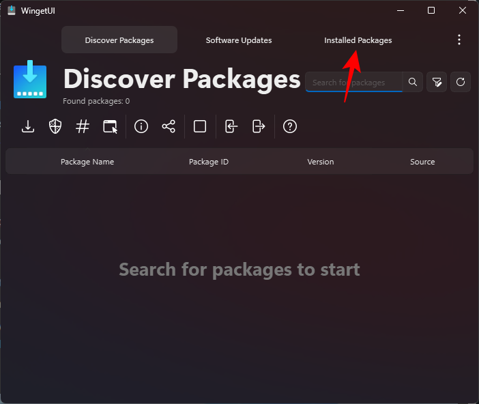Viewport: 479px width, 404px height.
Task: Click the WingetUI title bar app icon
Action: [x=12, y=10]
